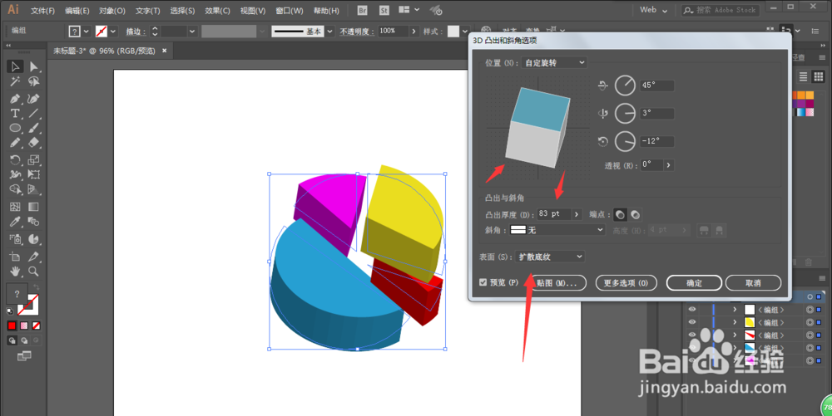Image resolution: width=832 pixels, height=416 pixels.
Task: Select the Zoom tool
Action: 33,272
